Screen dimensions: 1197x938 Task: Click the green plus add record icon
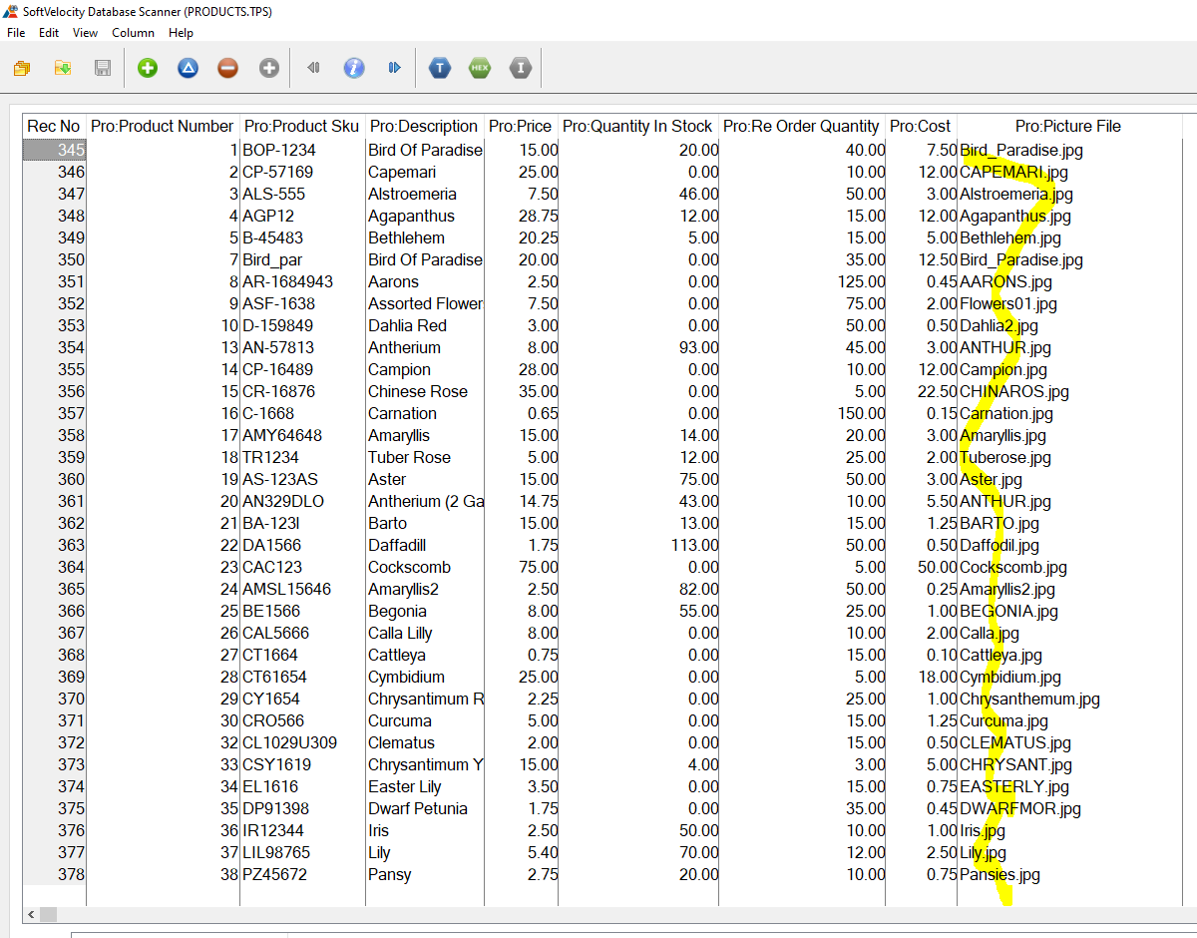point(148,68)
